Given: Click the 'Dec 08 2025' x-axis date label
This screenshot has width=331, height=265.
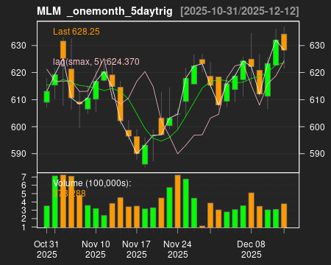Looking at the screenshot, I should pos(251,250).
